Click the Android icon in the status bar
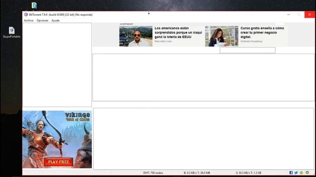316x177 pixels. [x=301, y=173]
